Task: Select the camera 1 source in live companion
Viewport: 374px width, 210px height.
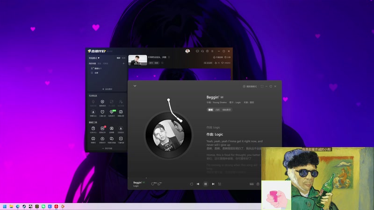Action: pos(96,68)
